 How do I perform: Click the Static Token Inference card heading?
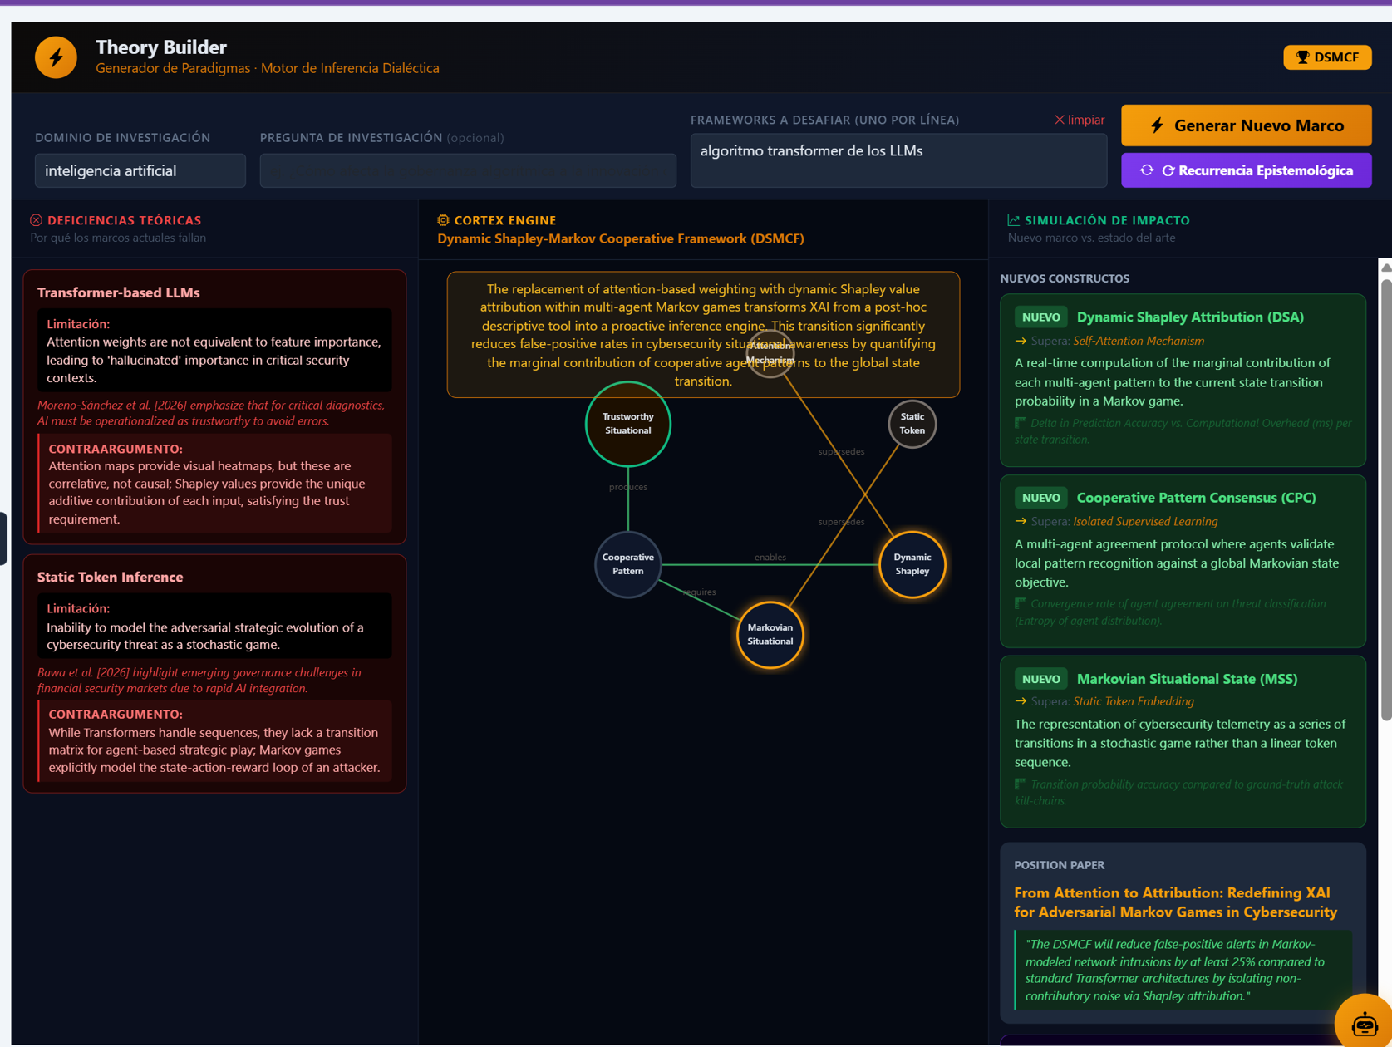110,577
